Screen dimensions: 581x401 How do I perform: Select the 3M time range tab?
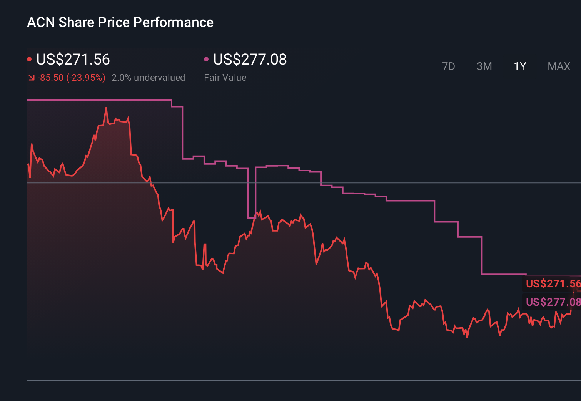click(484, 66)
